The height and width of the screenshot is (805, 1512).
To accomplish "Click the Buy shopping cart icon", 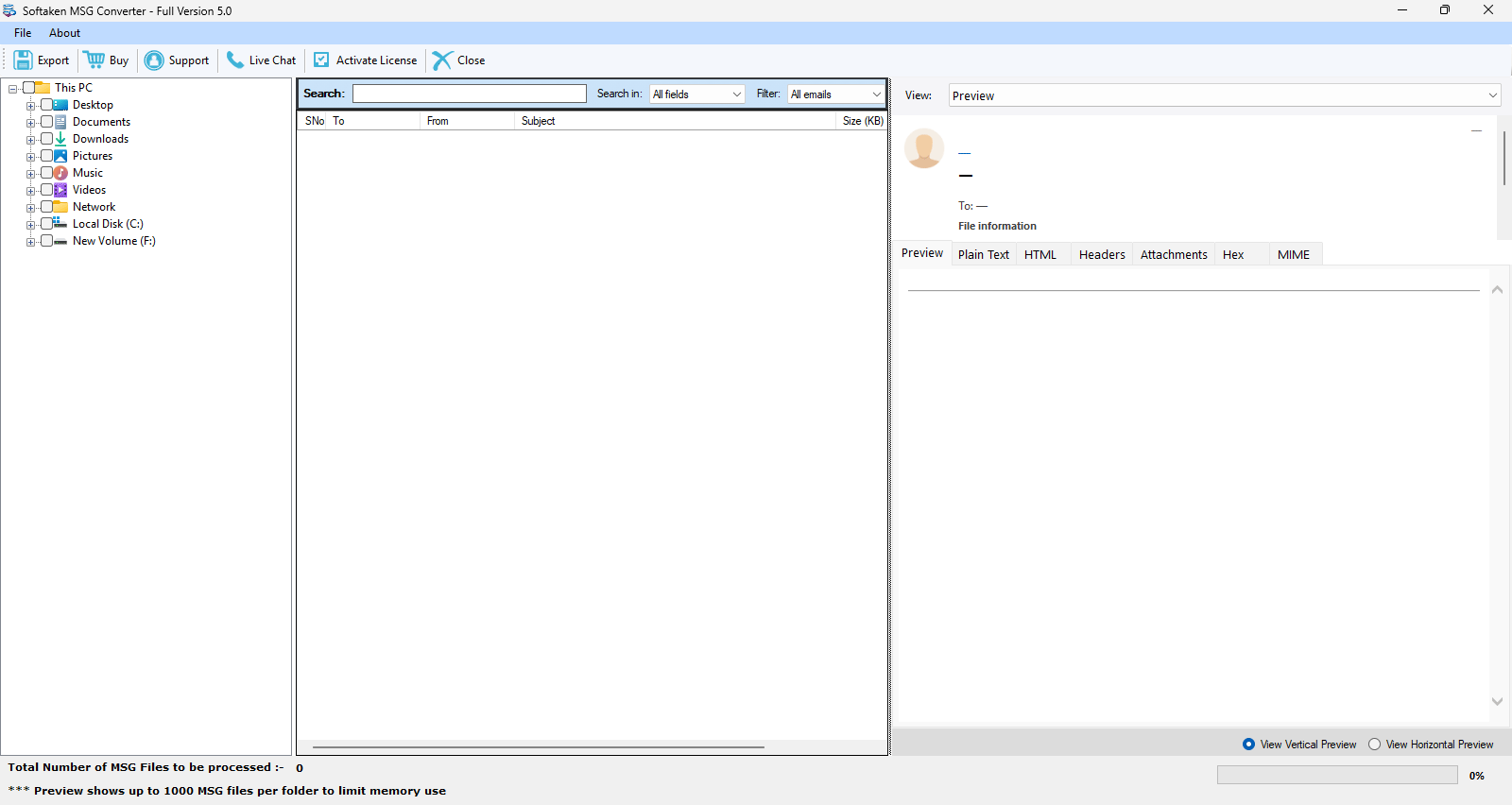I will pyautogui.click(x=94, y=60).
